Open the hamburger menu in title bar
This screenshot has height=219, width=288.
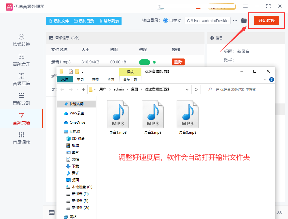click(245, 6)
